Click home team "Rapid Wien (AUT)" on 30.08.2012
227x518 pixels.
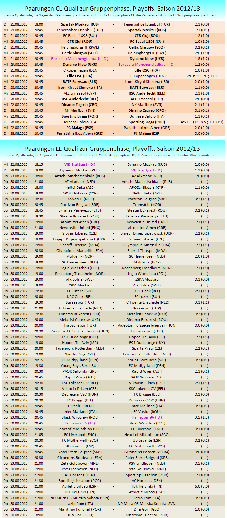(x=80, y=377)
